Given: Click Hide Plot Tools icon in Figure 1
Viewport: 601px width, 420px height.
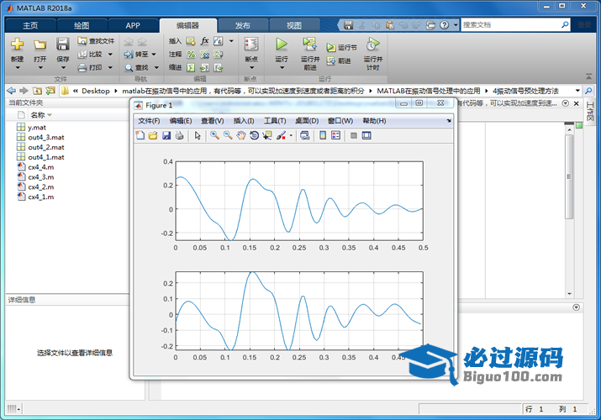Looking at the screenshot, I should (354, 135).
